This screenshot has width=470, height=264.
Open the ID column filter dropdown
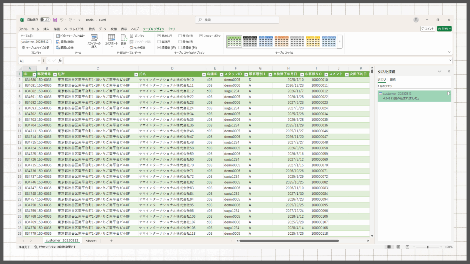pos(34,75)
